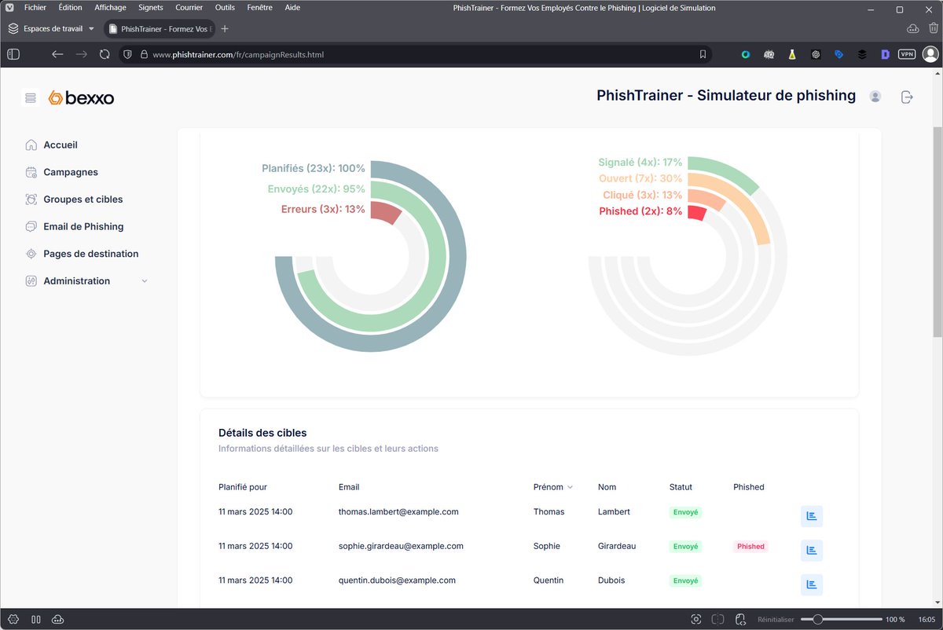This screenshot has width=943, height=630.
Task: Select the PhishTrainer browser tab
Action: click(x=160, y=28)
